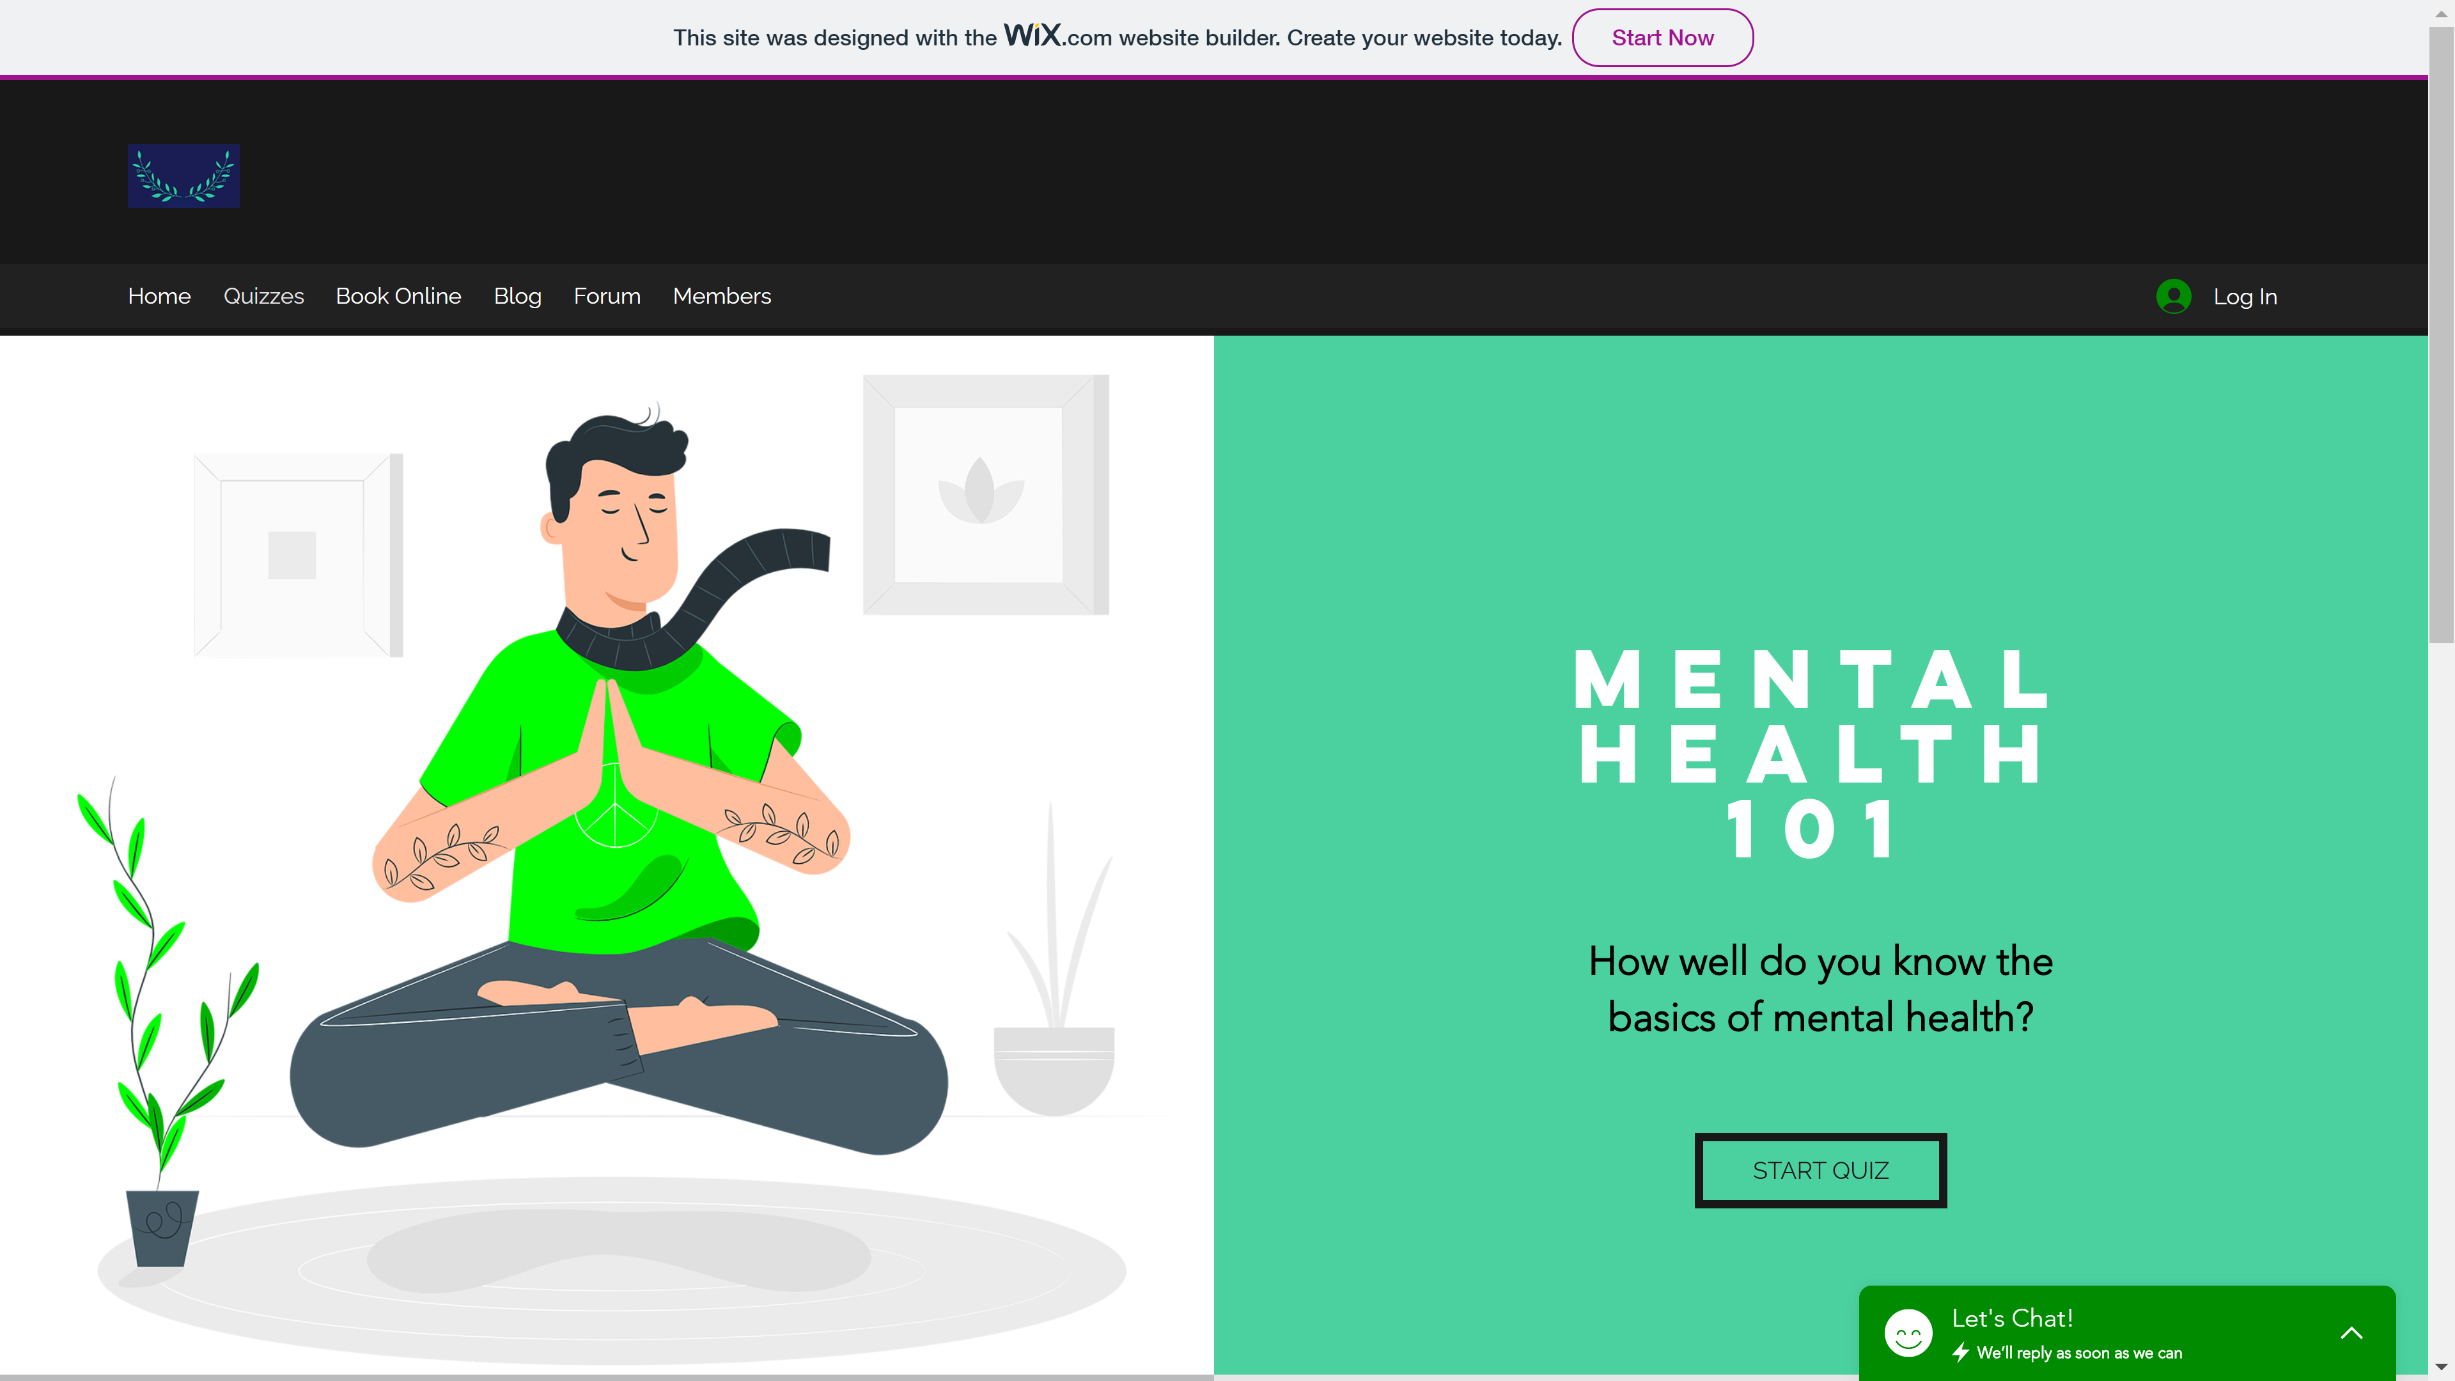Image resolution: width=2455 pixels, height=1381 pixels.
Task: Click the scrollbar down arrow
Action: coord(2441,1368)
